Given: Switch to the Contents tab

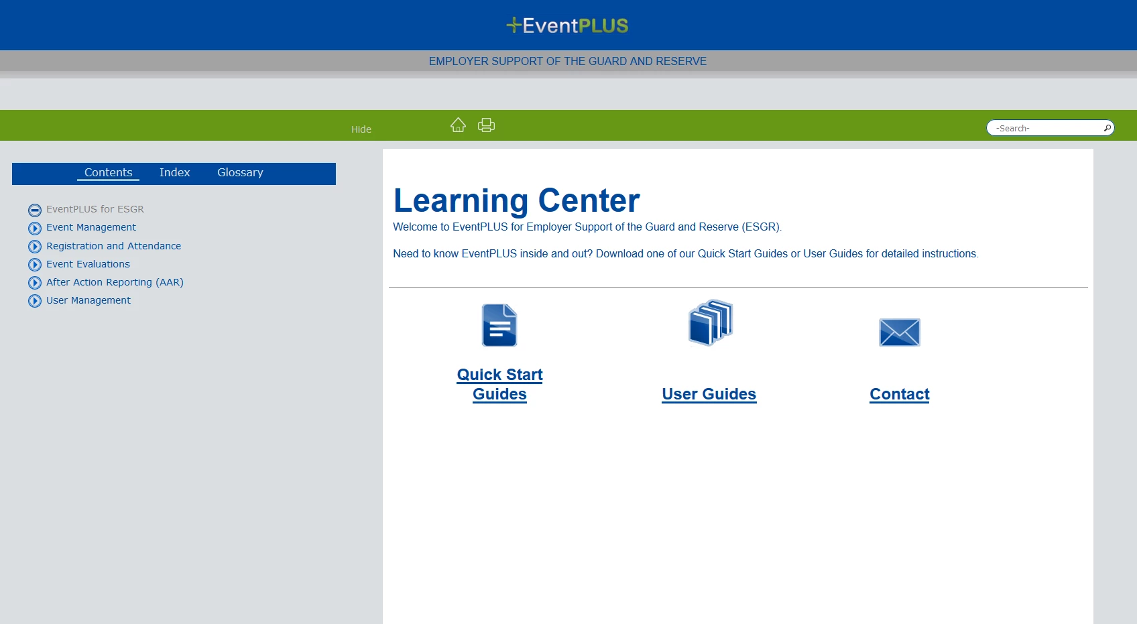Looking at the screenshot, I should 108,172.
